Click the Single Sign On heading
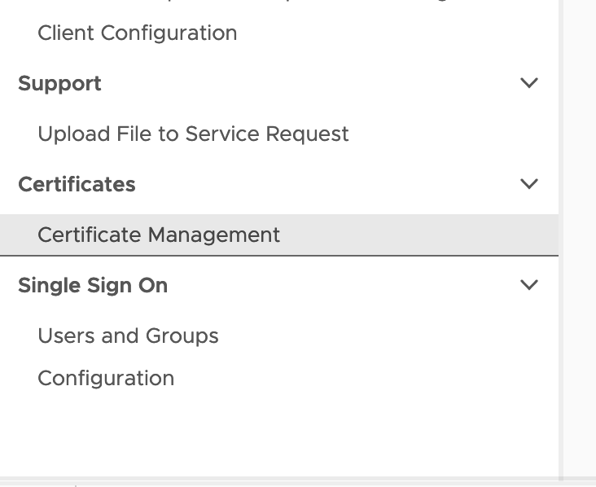Screen dimensions: 596x487 point(93,286)
